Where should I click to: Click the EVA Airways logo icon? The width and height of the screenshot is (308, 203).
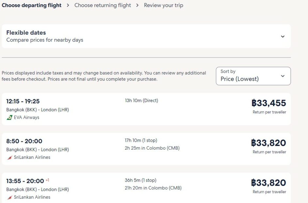[9, 118]
